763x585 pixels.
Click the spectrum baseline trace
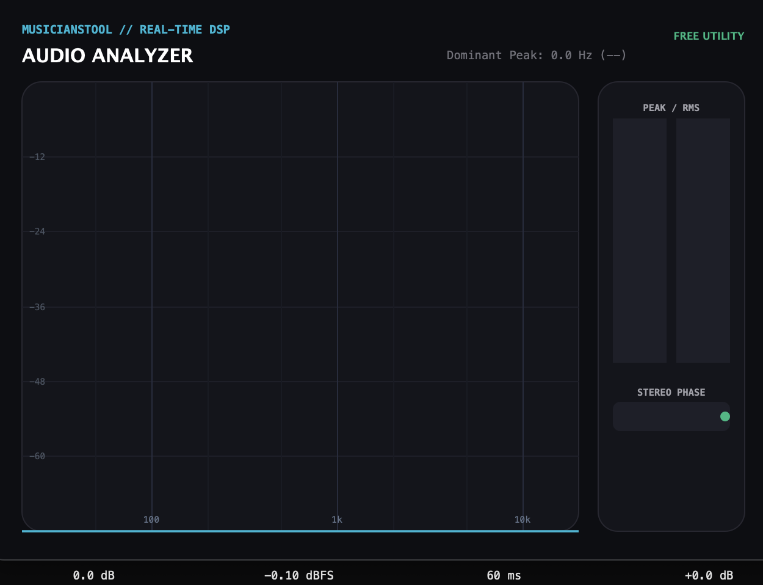[x=300, y=531]
